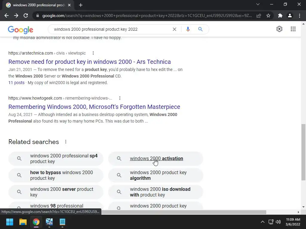
Task: Search windows 2000 activation
Action: [x=156, y=159]
